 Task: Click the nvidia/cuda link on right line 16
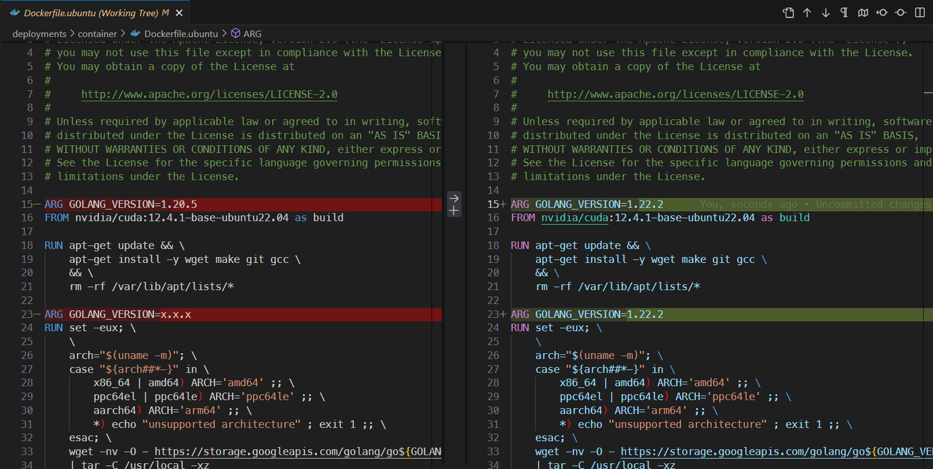(575, 218)
